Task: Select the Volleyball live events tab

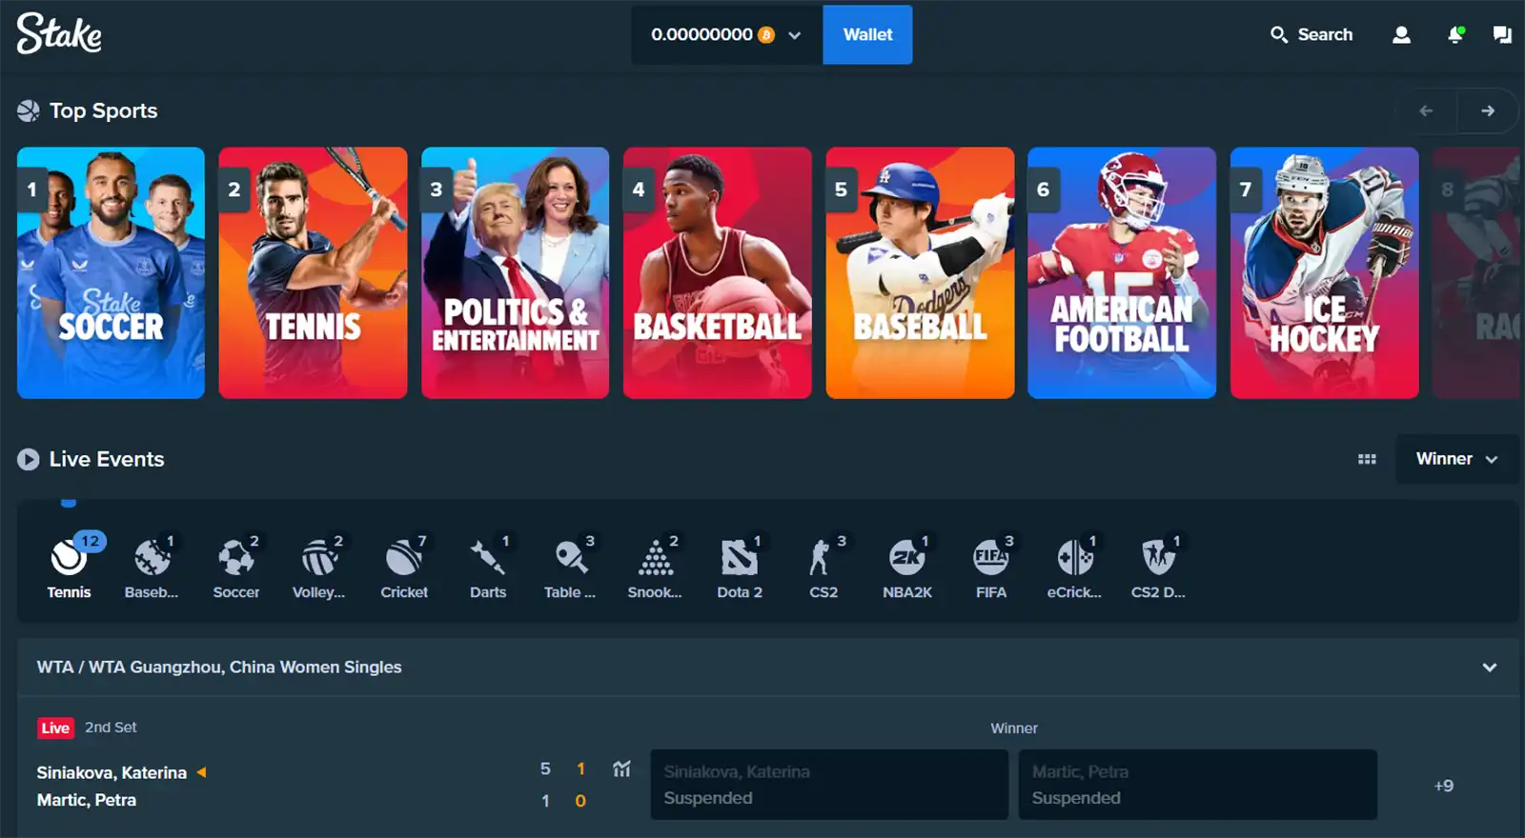Action: click(319, 567)
